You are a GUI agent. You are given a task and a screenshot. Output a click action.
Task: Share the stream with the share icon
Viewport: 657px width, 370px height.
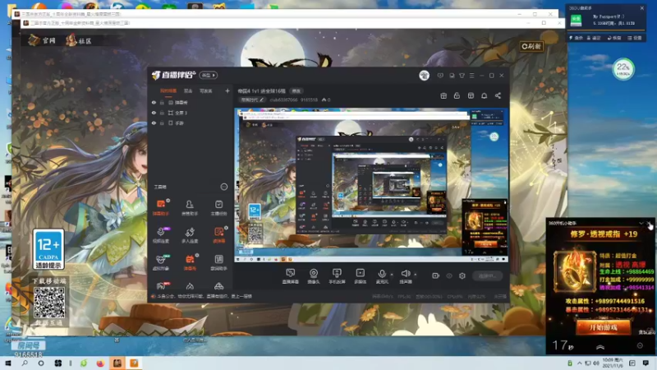coord(498,95)
